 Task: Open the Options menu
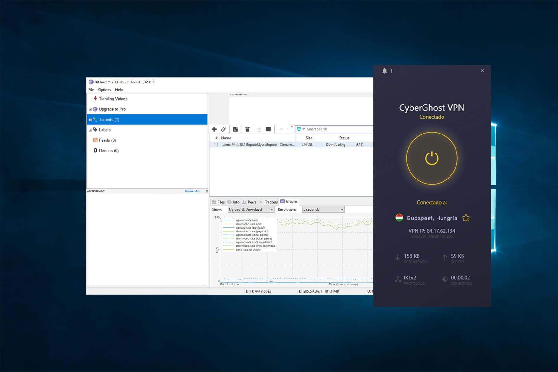[104, 90]
